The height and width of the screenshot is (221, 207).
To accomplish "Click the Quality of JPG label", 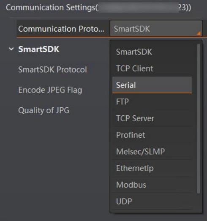I will (44, 110).
